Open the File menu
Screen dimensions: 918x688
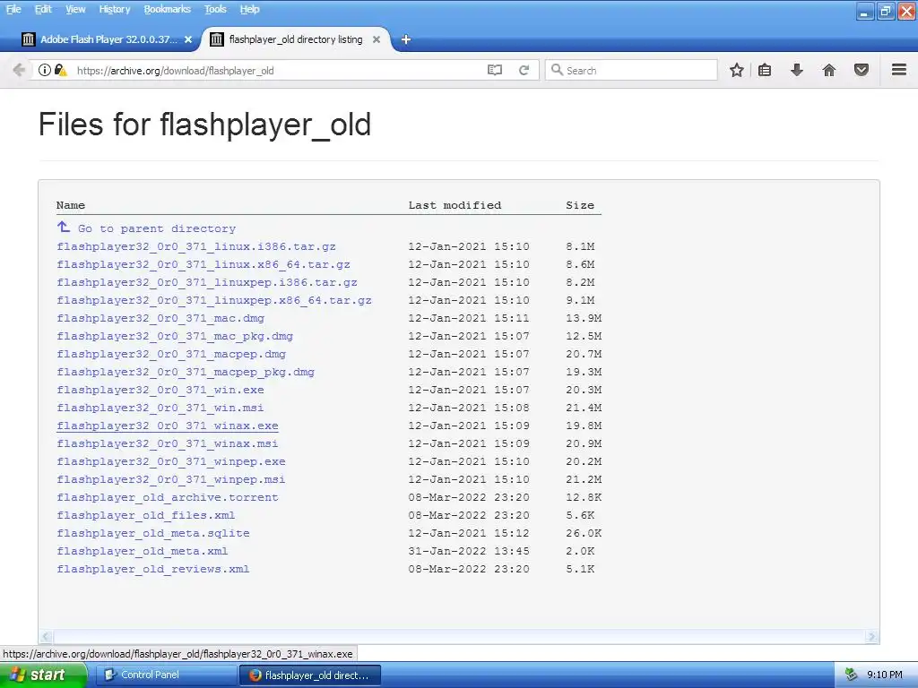[13, 9]
